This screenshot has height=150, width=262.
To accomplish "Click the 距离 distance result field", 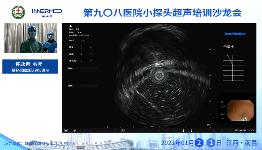I will coord(83,69).
